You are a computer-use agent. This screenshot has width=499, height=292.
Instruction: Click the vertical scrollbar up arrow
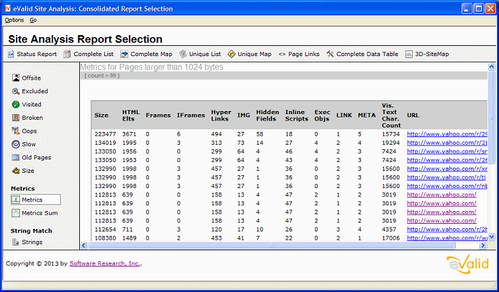pos(491,67)
